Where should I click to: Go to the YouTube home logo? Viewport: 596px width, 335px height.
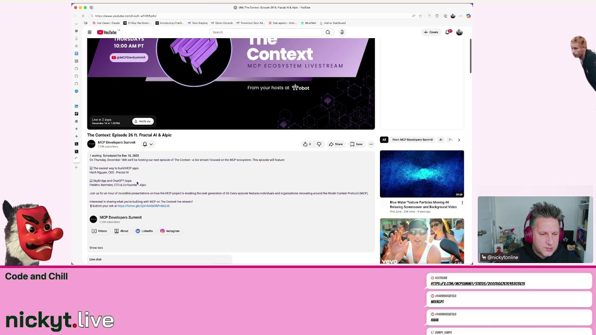[107, 32]
